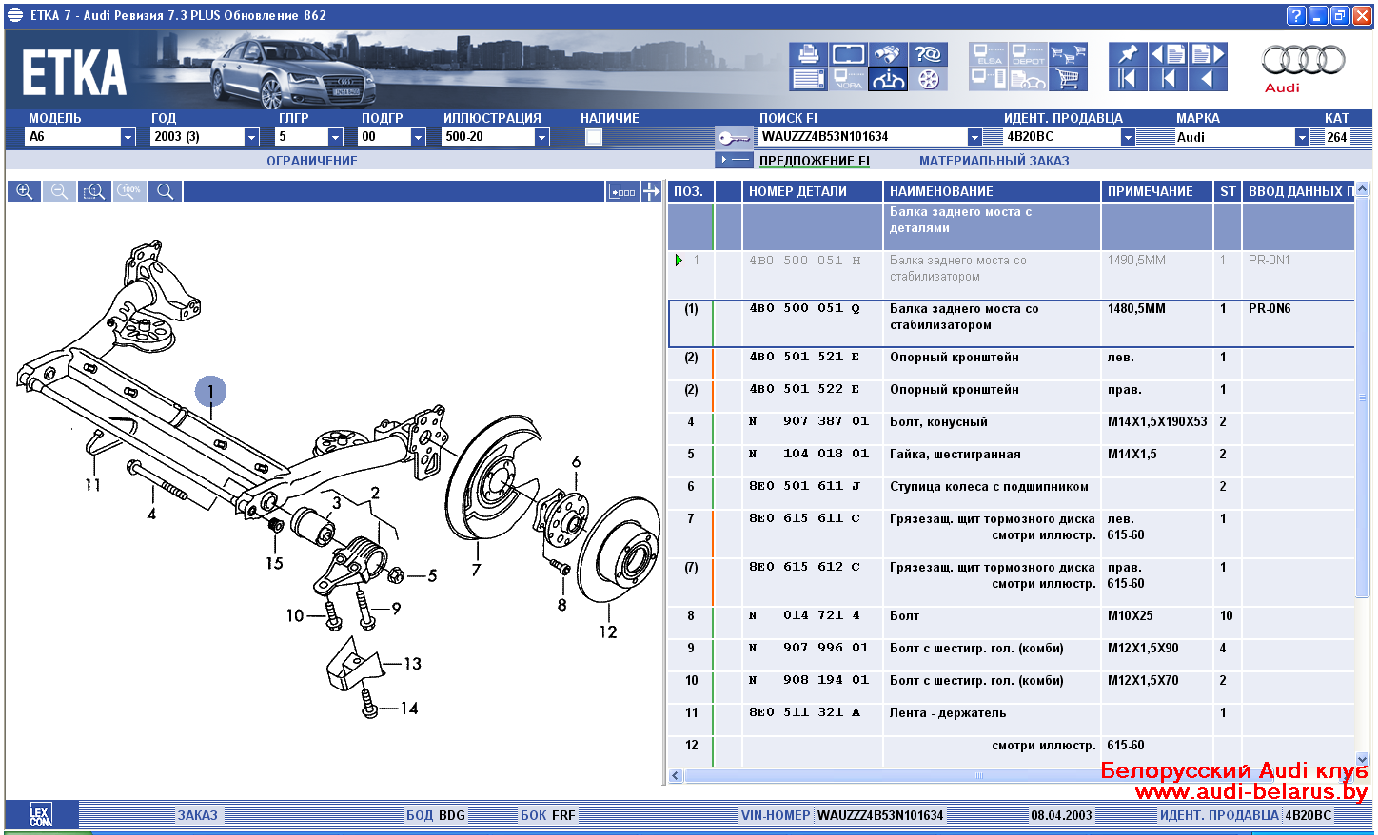Open the ГОД year dropdown

[251, 137]
